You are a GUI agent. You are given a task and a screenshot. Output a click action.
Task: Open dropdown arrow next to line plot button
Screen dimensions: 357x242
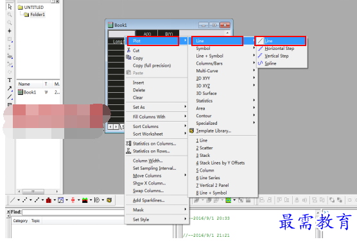19,200
